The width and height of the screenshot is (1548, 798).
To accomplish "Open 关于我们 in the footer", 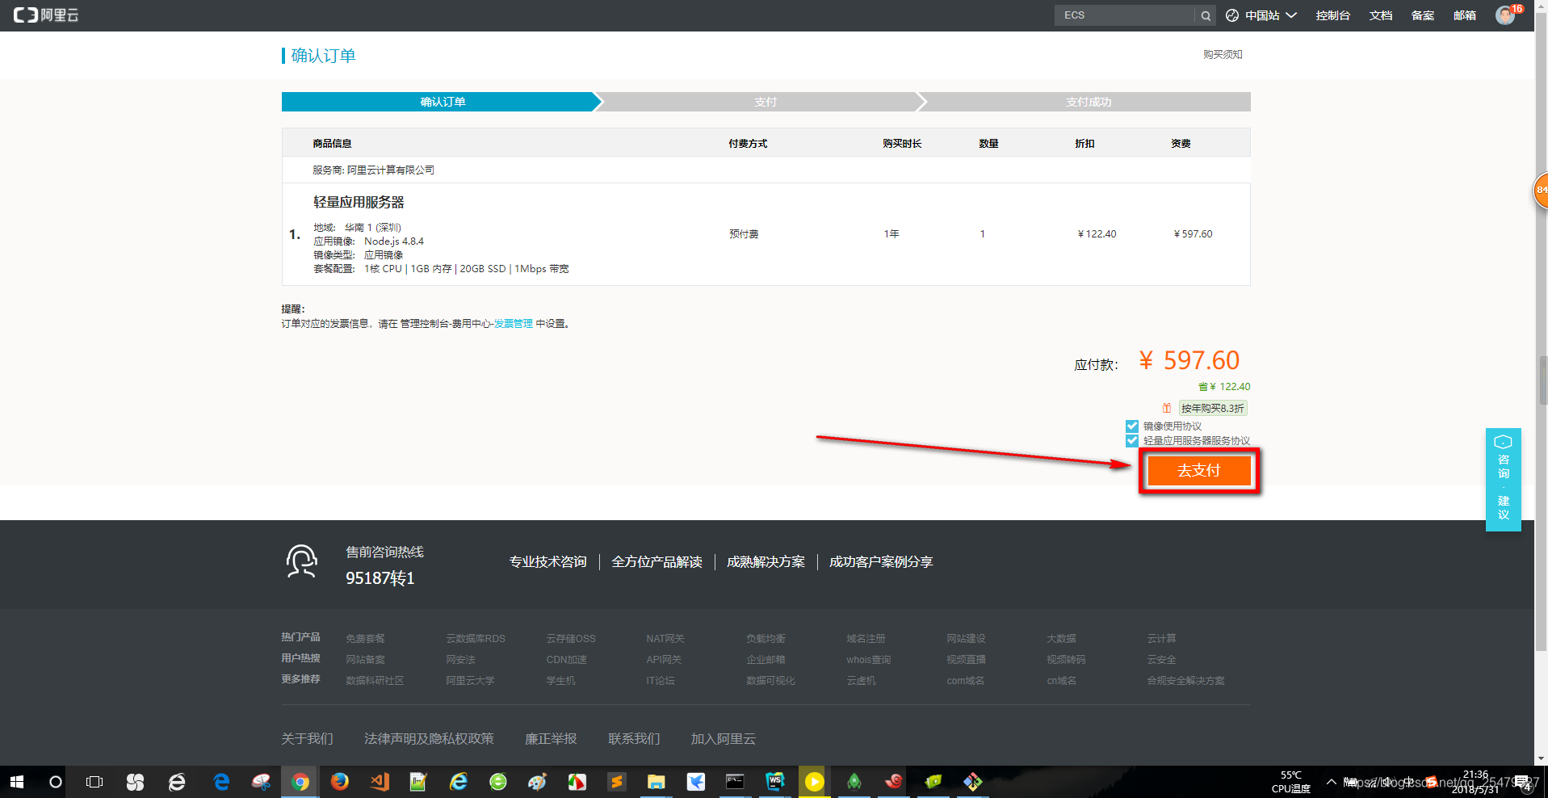I will coord(307,738).
